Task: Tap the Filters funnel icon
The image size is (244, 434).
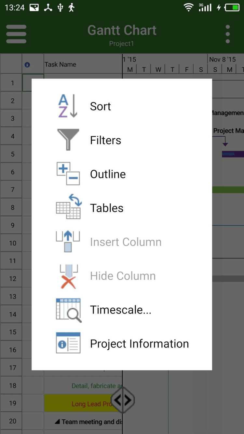Action: point(68,140)
